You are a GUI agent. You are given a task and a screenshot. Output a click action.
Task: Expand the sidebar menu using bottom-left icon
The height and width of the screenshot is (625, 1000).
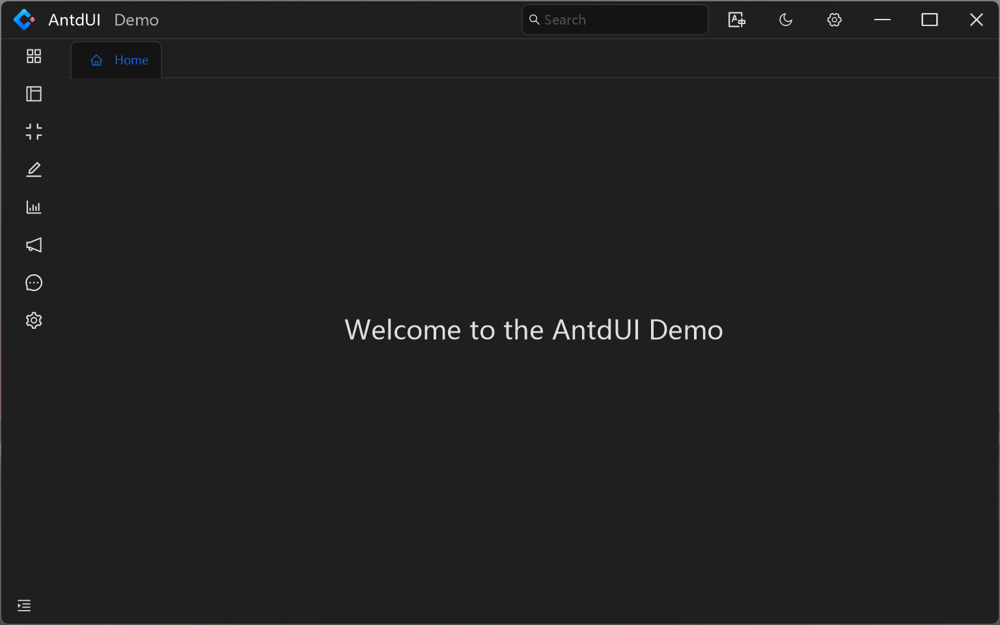24,606
